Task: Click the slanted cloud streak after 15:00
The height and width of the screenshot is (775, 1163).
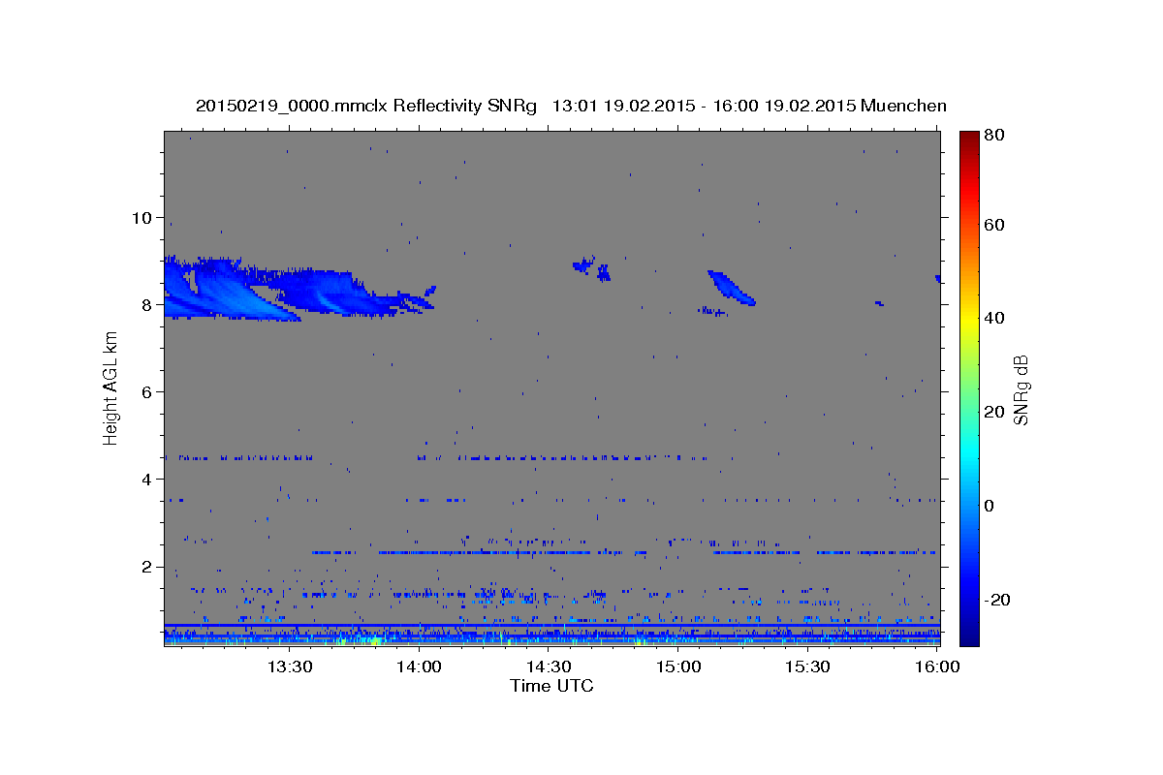Action: click(731, 288)
